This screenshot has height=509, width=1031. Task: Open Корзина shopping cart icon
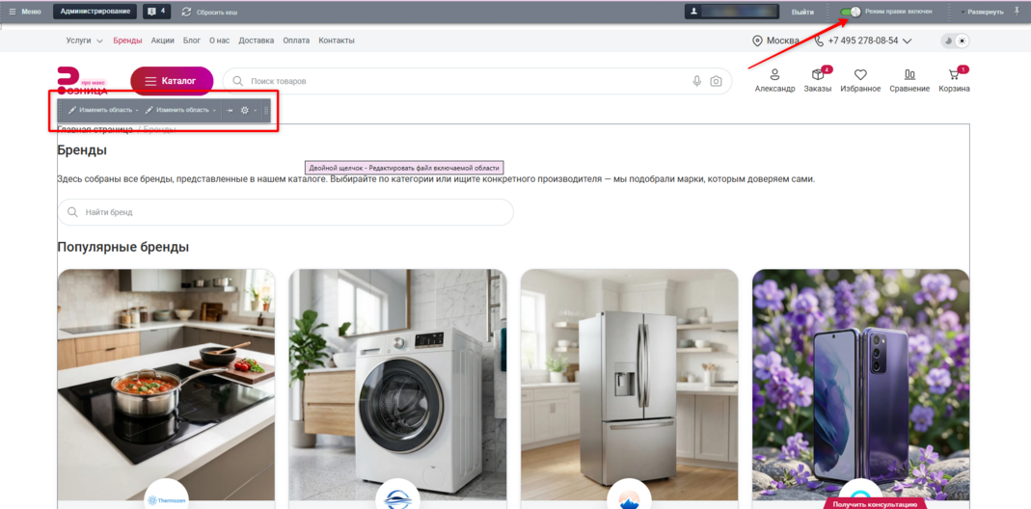click(x=954, y=80)
